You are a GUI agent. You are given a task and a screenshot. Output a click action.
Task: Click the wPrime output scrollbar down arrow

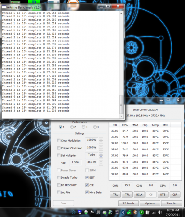[x=121, y=116]
